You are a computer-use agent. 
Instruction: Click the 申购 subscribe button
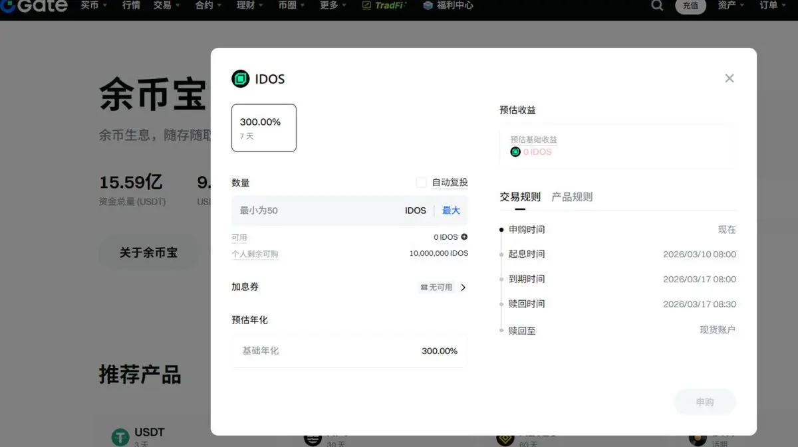point(705,402)
